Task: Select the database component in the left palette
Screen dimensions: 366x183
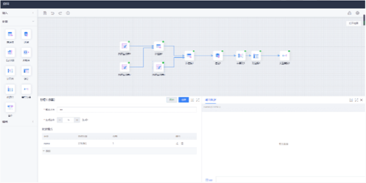Action: tap(26, 34)
